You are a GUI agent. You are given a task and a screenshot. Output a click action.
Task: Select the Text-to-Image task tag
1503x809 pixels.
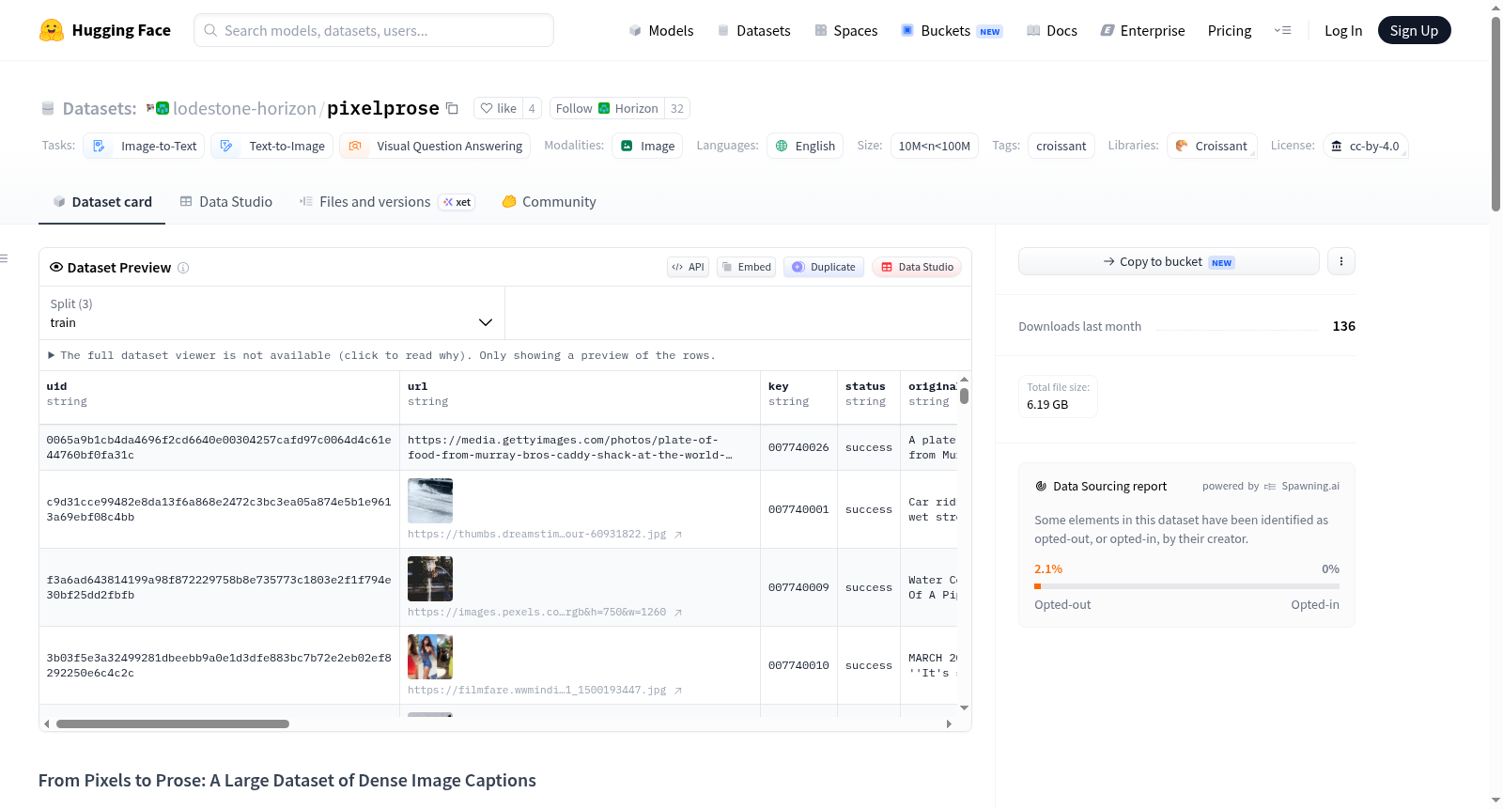[272, 146]
